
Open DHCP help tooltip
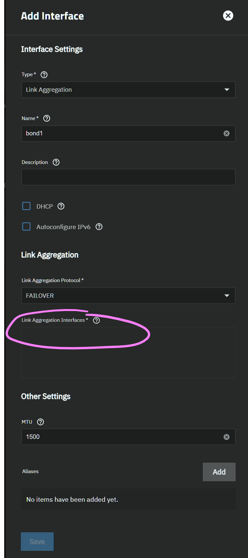tap(61, 206)
